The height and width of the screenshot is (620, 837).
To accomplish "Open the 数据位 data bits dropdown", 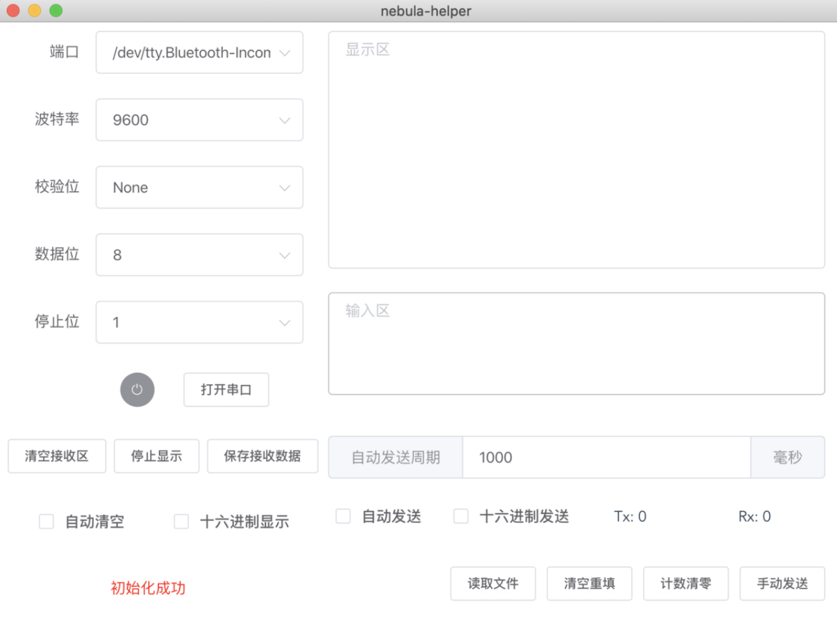I will tap(199, 255).
